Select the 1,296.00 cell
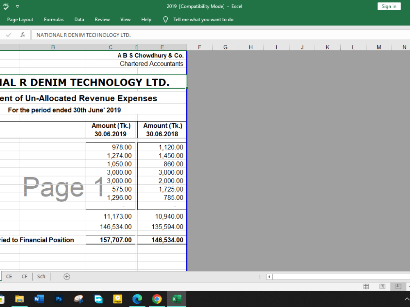Screen dimensions: 410x307 (x=111, y=197)
